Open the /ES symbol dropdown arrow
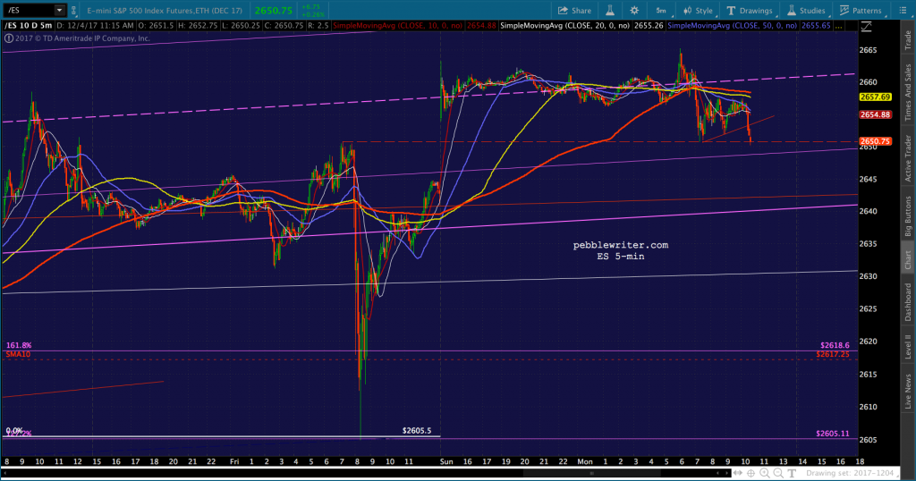 (59, 10)
